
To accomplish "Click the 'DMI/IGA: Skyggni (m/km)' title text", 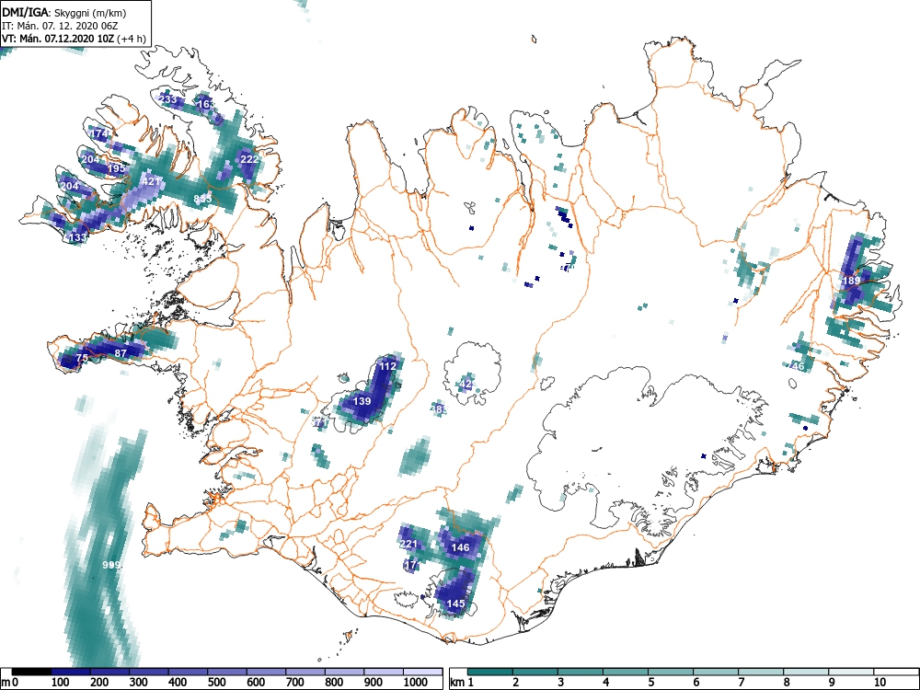I will [x=64, y=12].
